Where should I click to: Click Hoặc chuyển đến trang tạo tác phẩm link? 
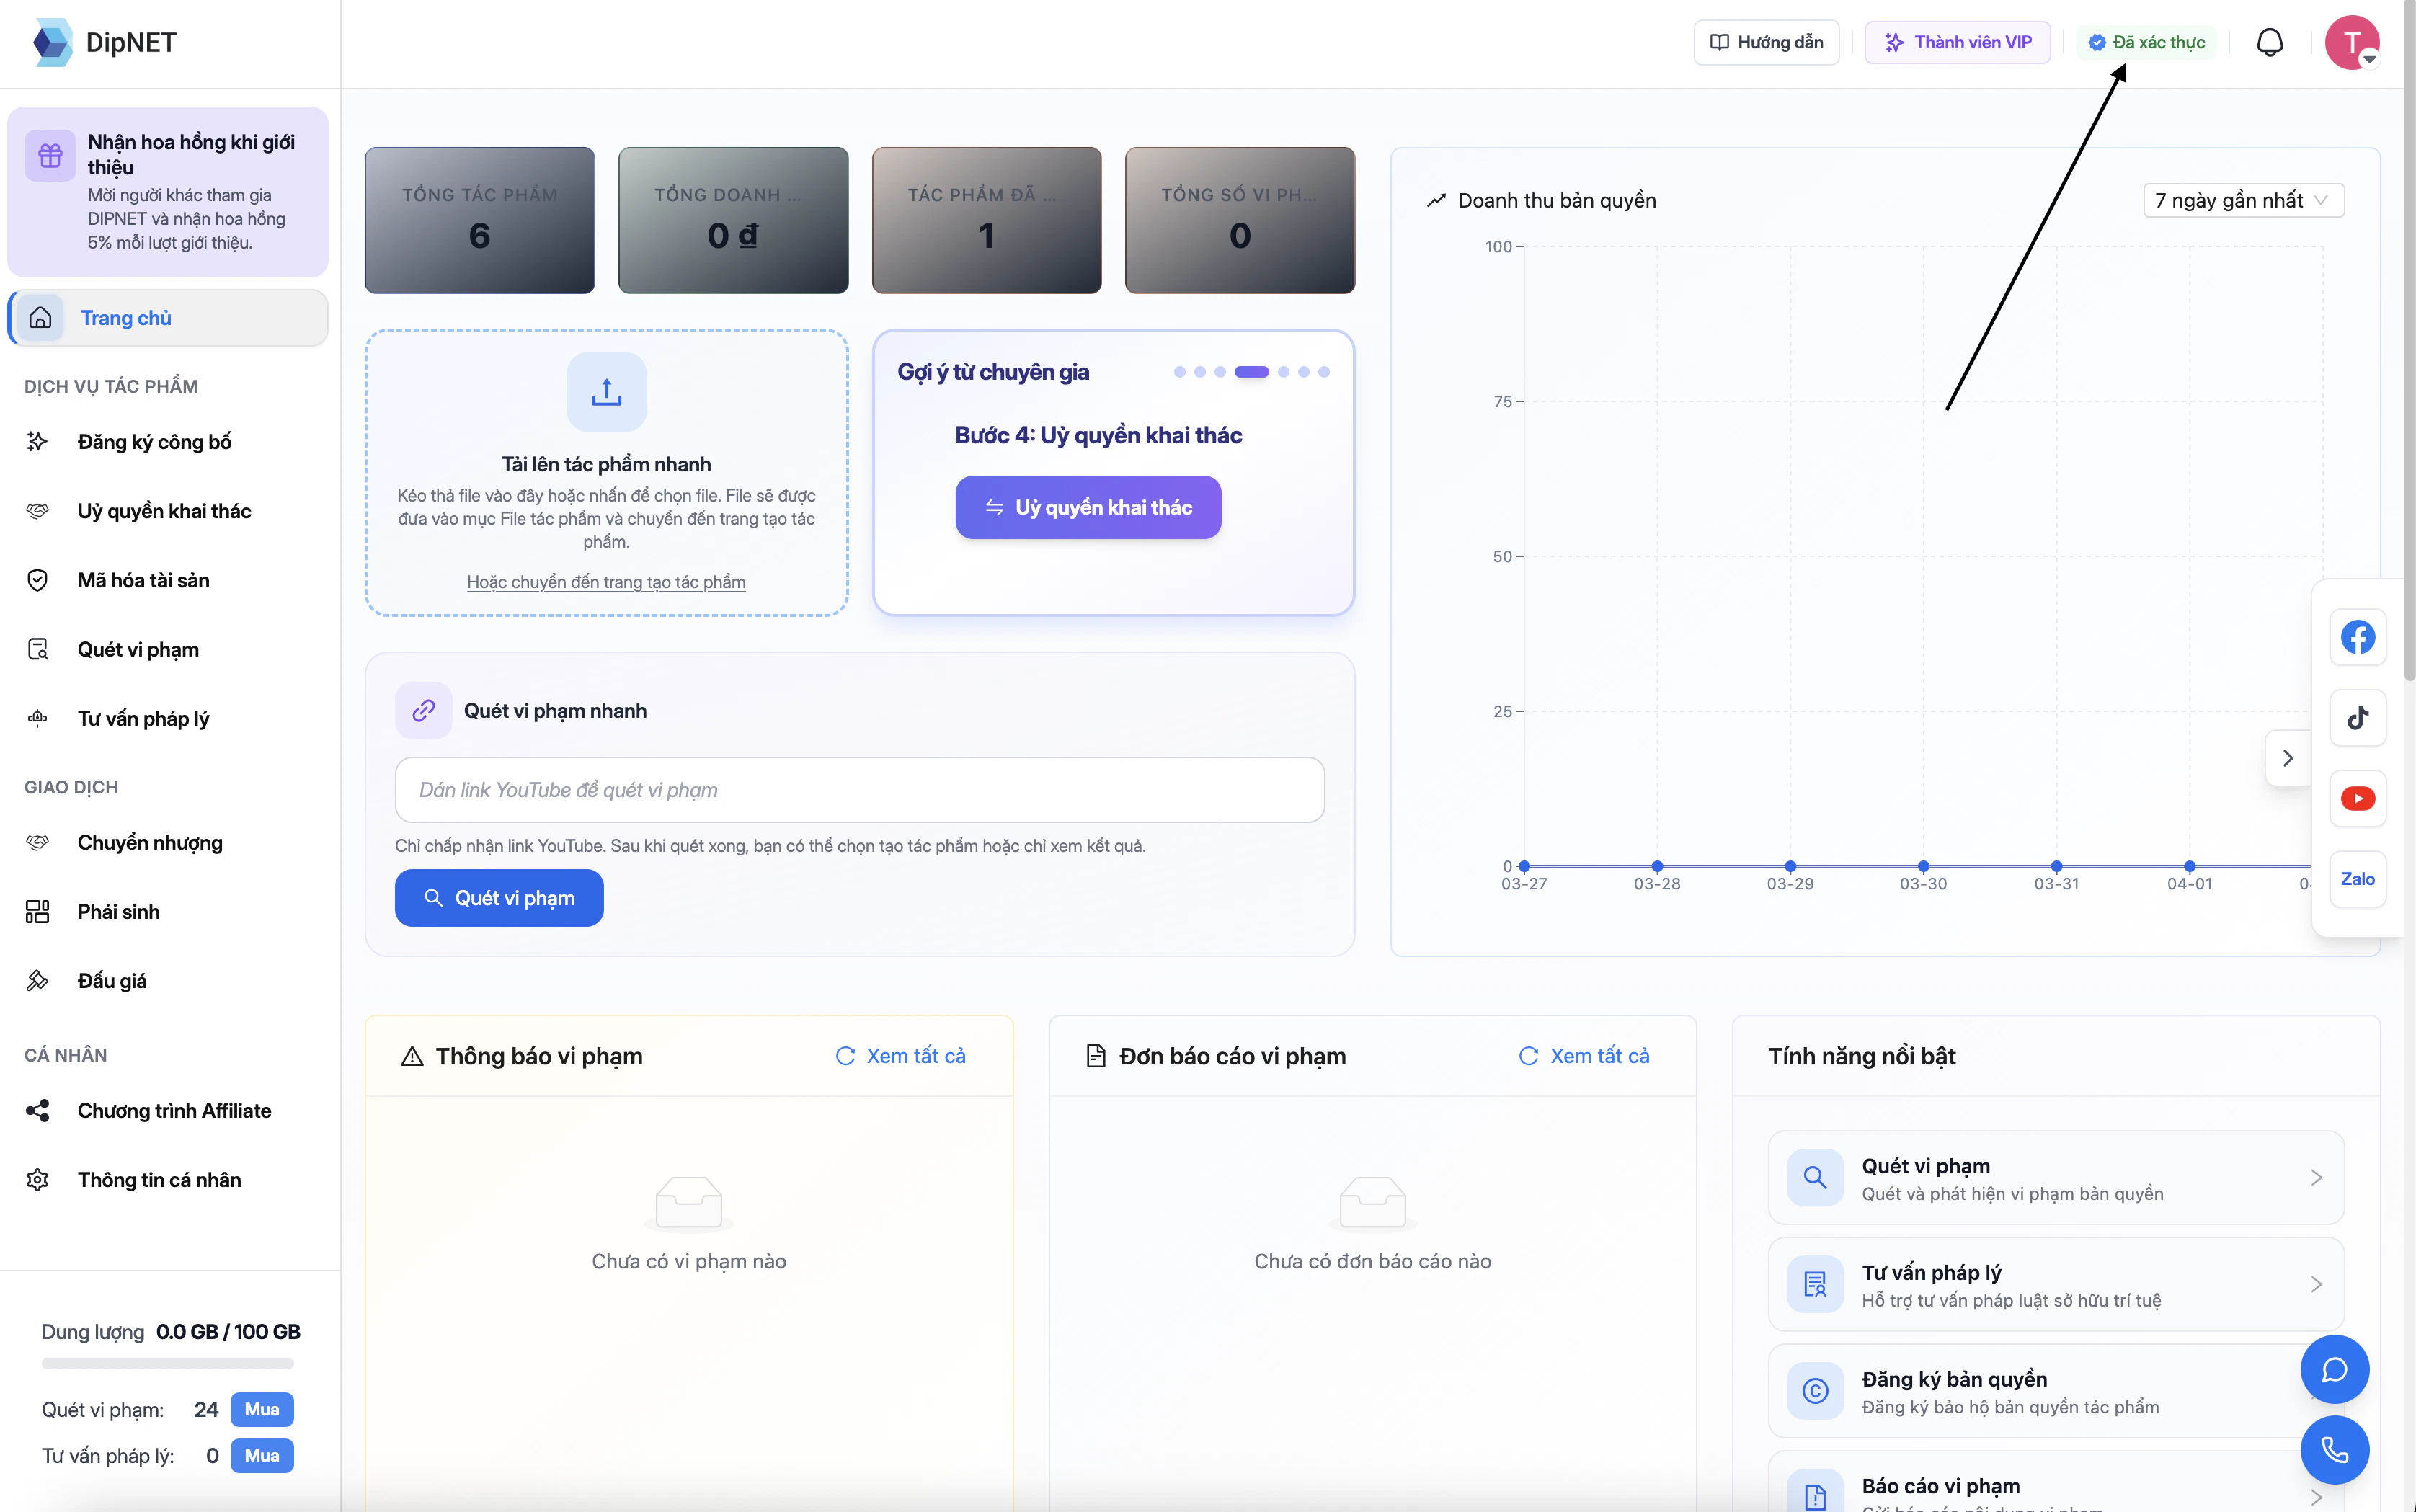[606, 582]
